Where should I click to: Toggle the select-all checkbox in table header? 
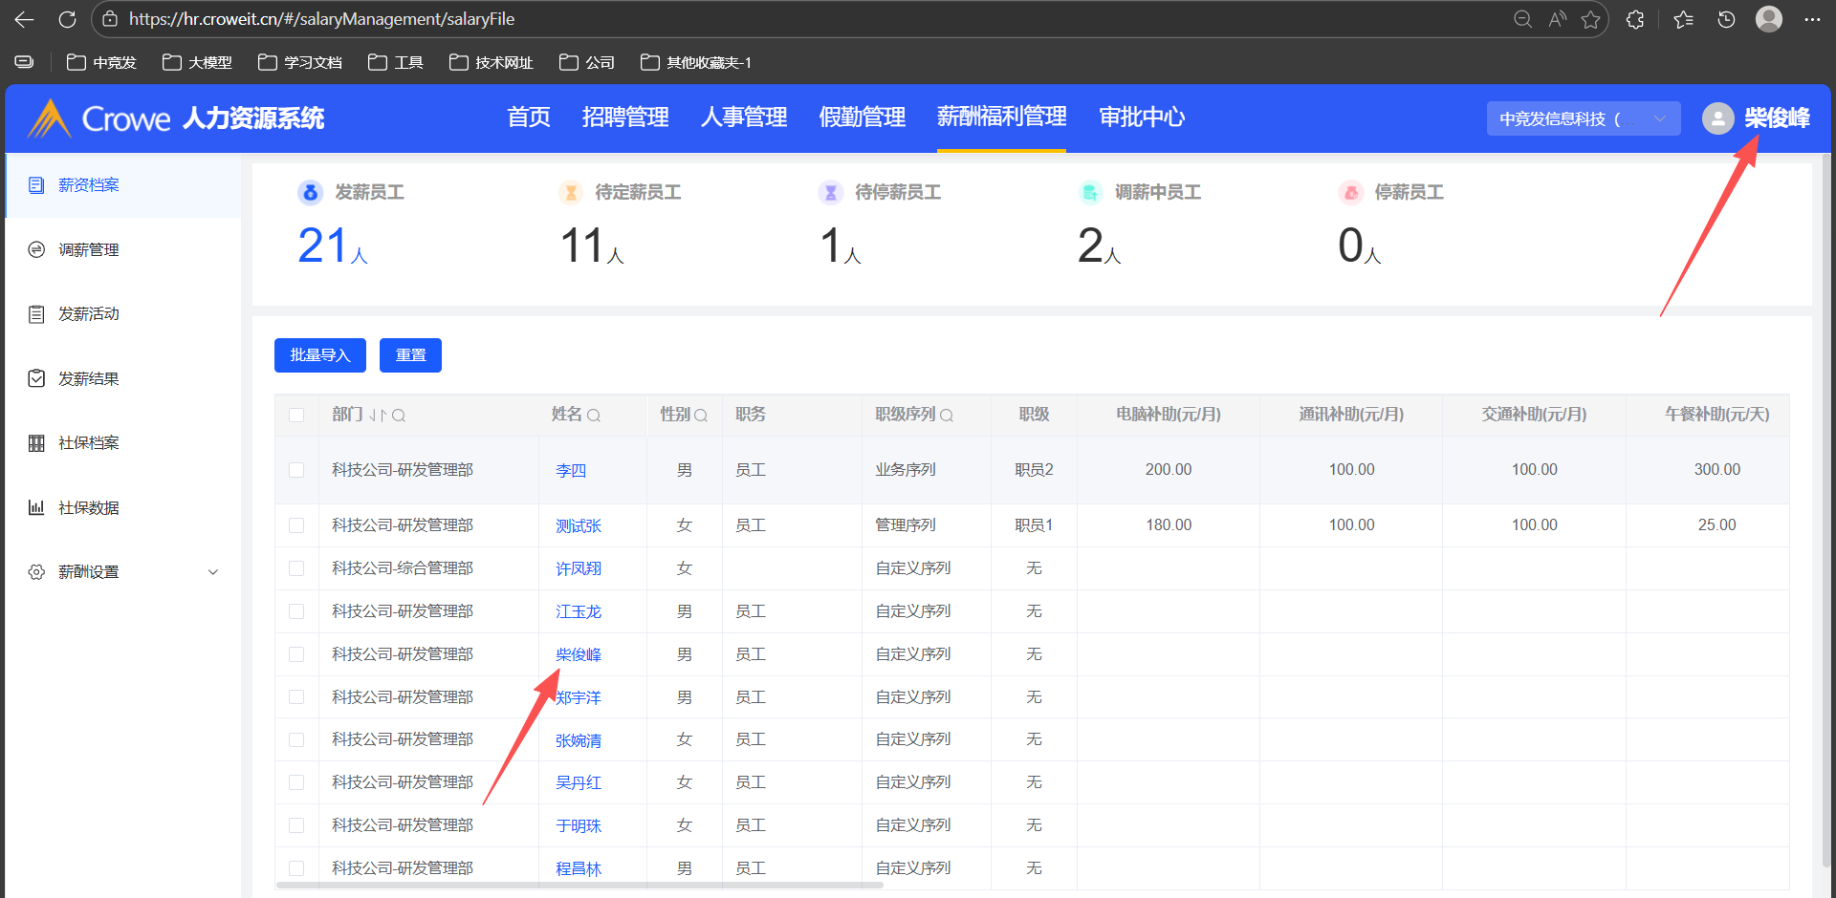(x=296, y=416)
